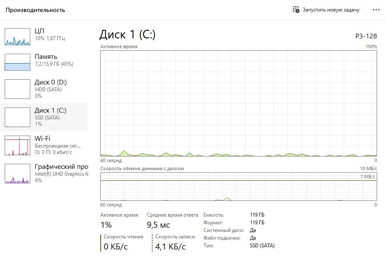Click the active time graph area
The image size is (386, 258).
point(238,103)
